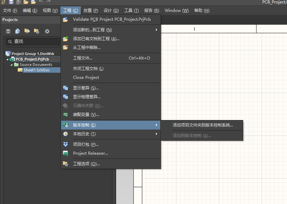Choose Close Project menu entry
This screenshot has height=204, width=287.
tap(111, 77)
